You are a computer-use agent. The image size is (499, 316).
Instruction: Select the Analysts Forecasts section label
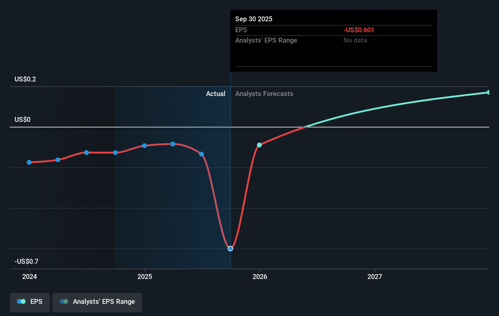click(x=264, y=94)
